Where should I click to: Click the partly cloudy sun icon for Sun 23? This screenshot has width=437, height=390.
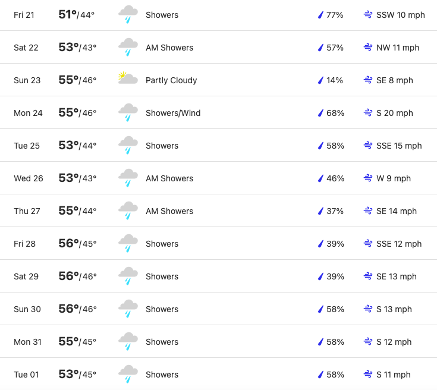[x=128, y=78]
